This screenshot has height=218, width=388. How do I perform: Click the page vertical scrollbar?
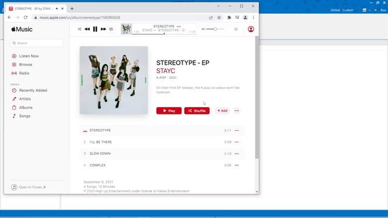point(257,97)
